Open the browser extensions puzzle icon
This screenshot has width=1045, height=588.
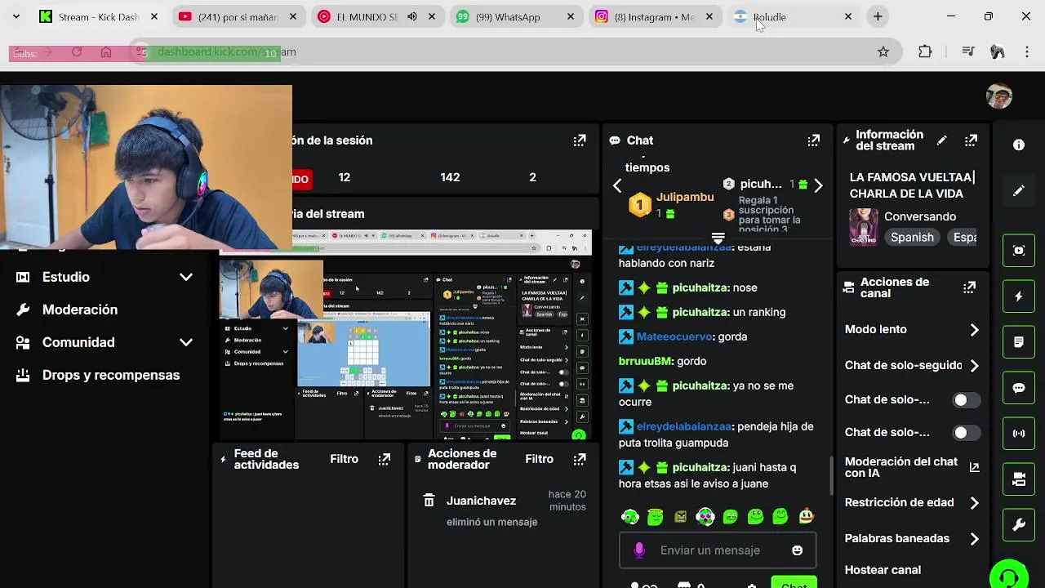click(x=925, y=51)
